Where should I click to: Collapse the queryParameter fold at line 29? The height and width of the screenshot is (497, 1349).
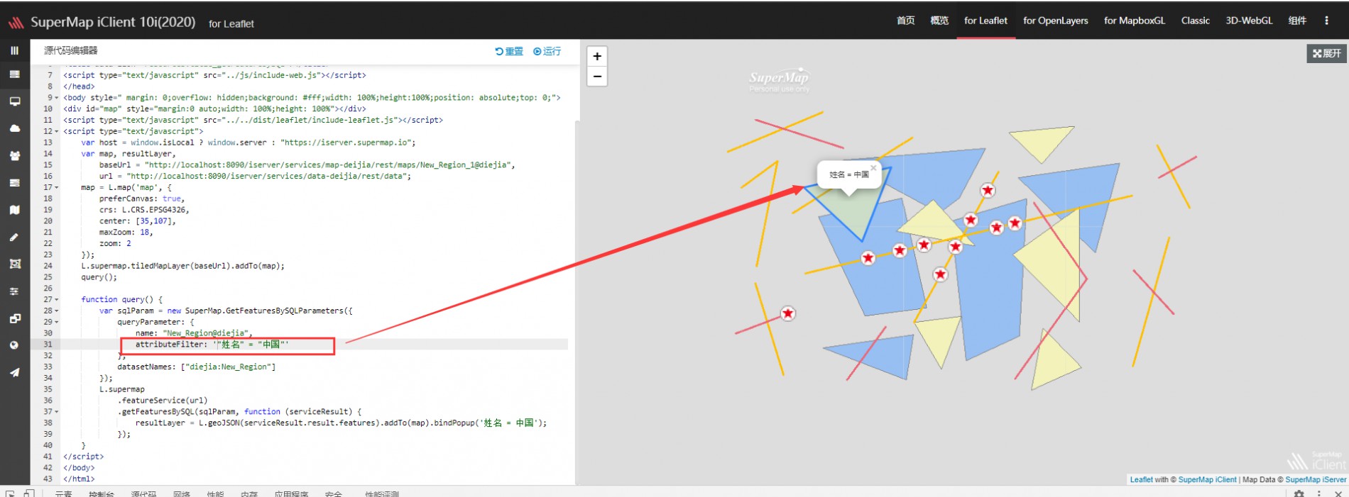[57, 322]
